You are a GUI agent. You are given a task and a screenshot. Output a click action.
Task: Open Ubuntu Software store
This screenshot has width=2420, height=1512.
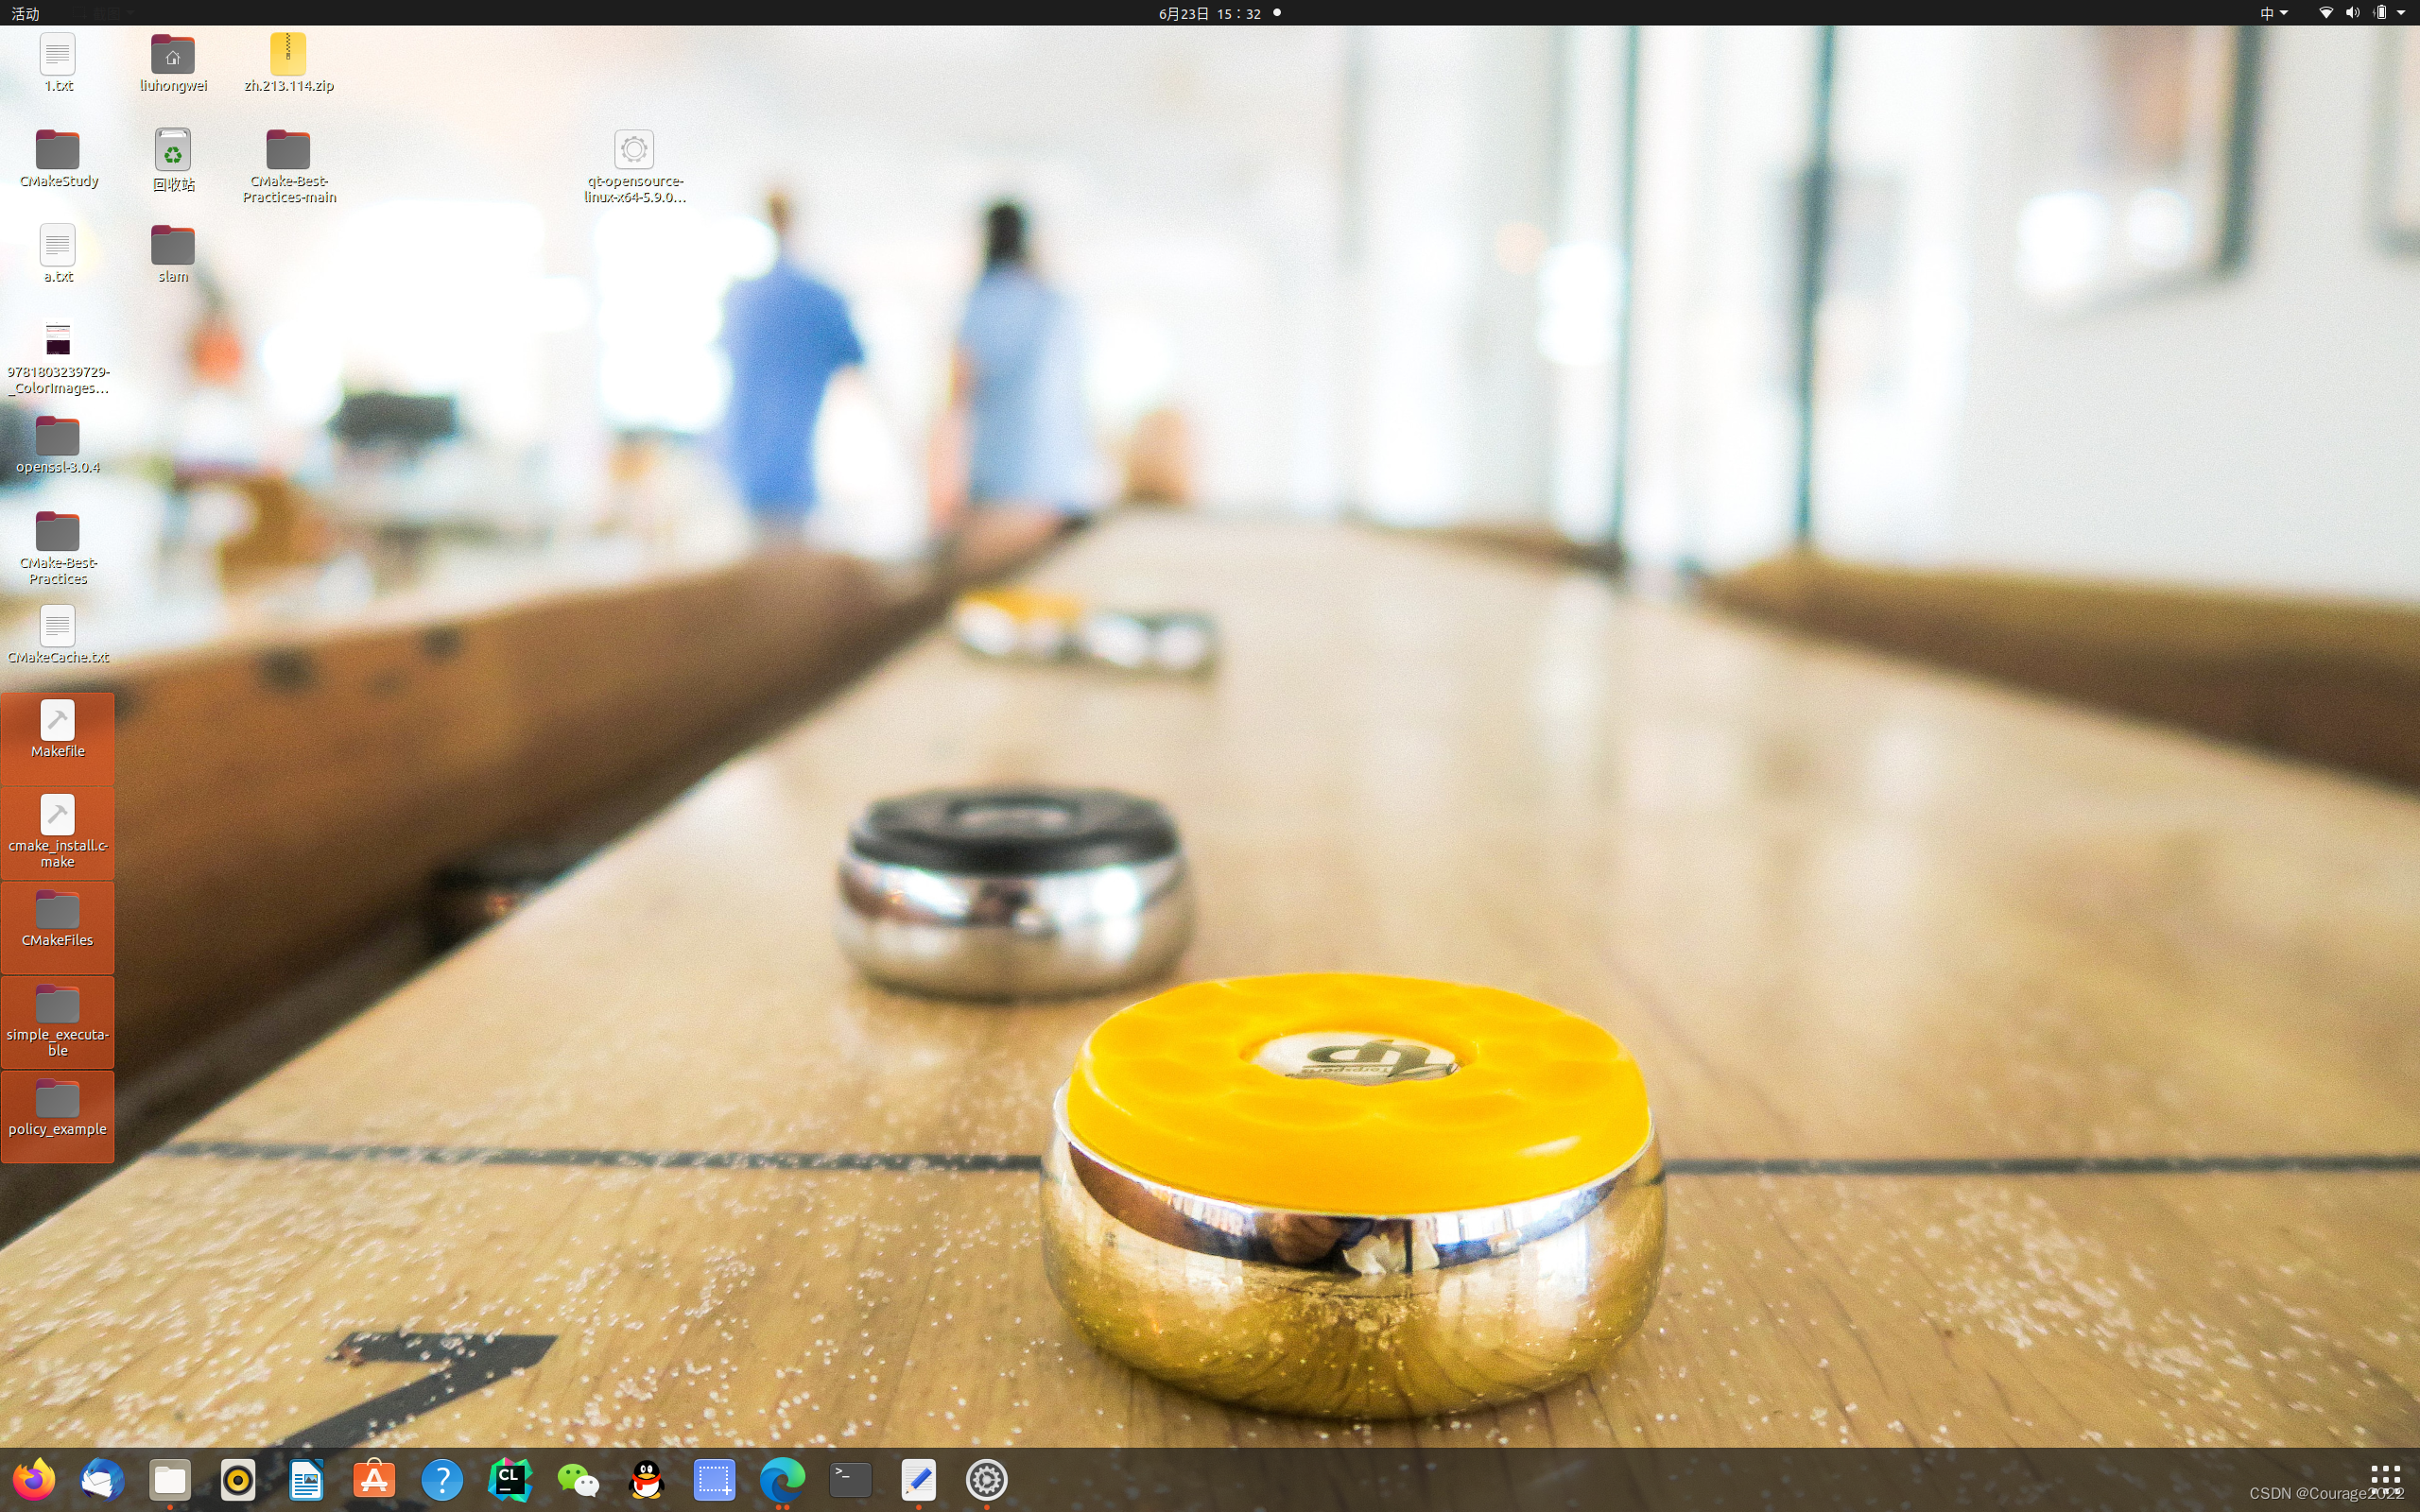tap(374, 1478)
